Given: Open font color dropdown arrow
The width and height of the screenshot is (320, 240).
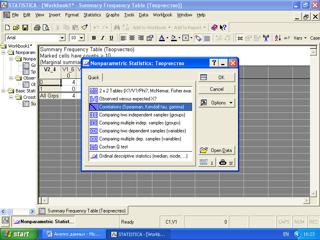Looking at the screenshot, I should pos(167,38).
